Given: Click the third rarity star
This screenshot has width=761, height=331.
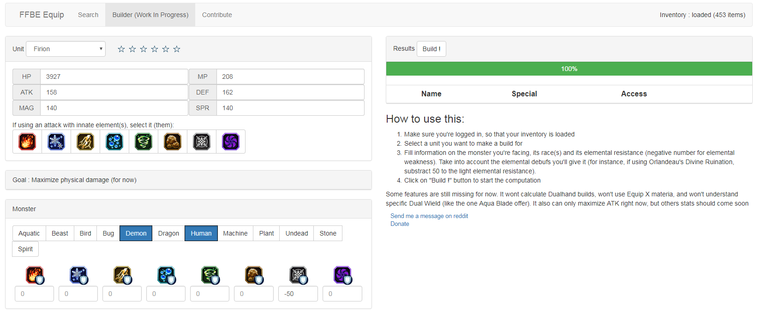Looking at the screenshot, I should click(144, 49).
